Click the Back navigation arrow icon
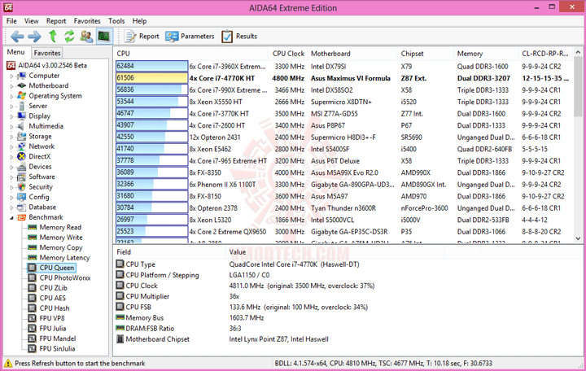Screen dimensions: 586x371 [18, 37]
